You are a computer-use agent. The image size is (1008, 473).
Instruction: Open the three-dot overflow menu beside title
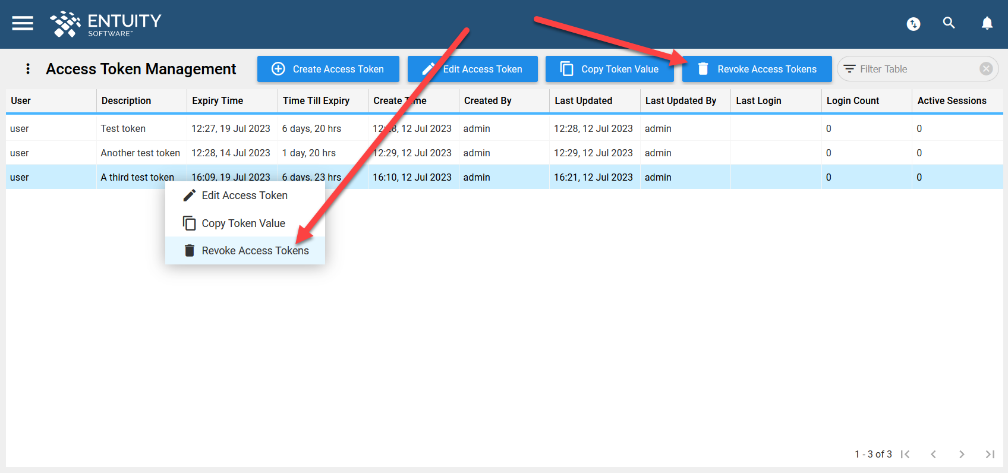pyautogui.click(x=28, y=69)
